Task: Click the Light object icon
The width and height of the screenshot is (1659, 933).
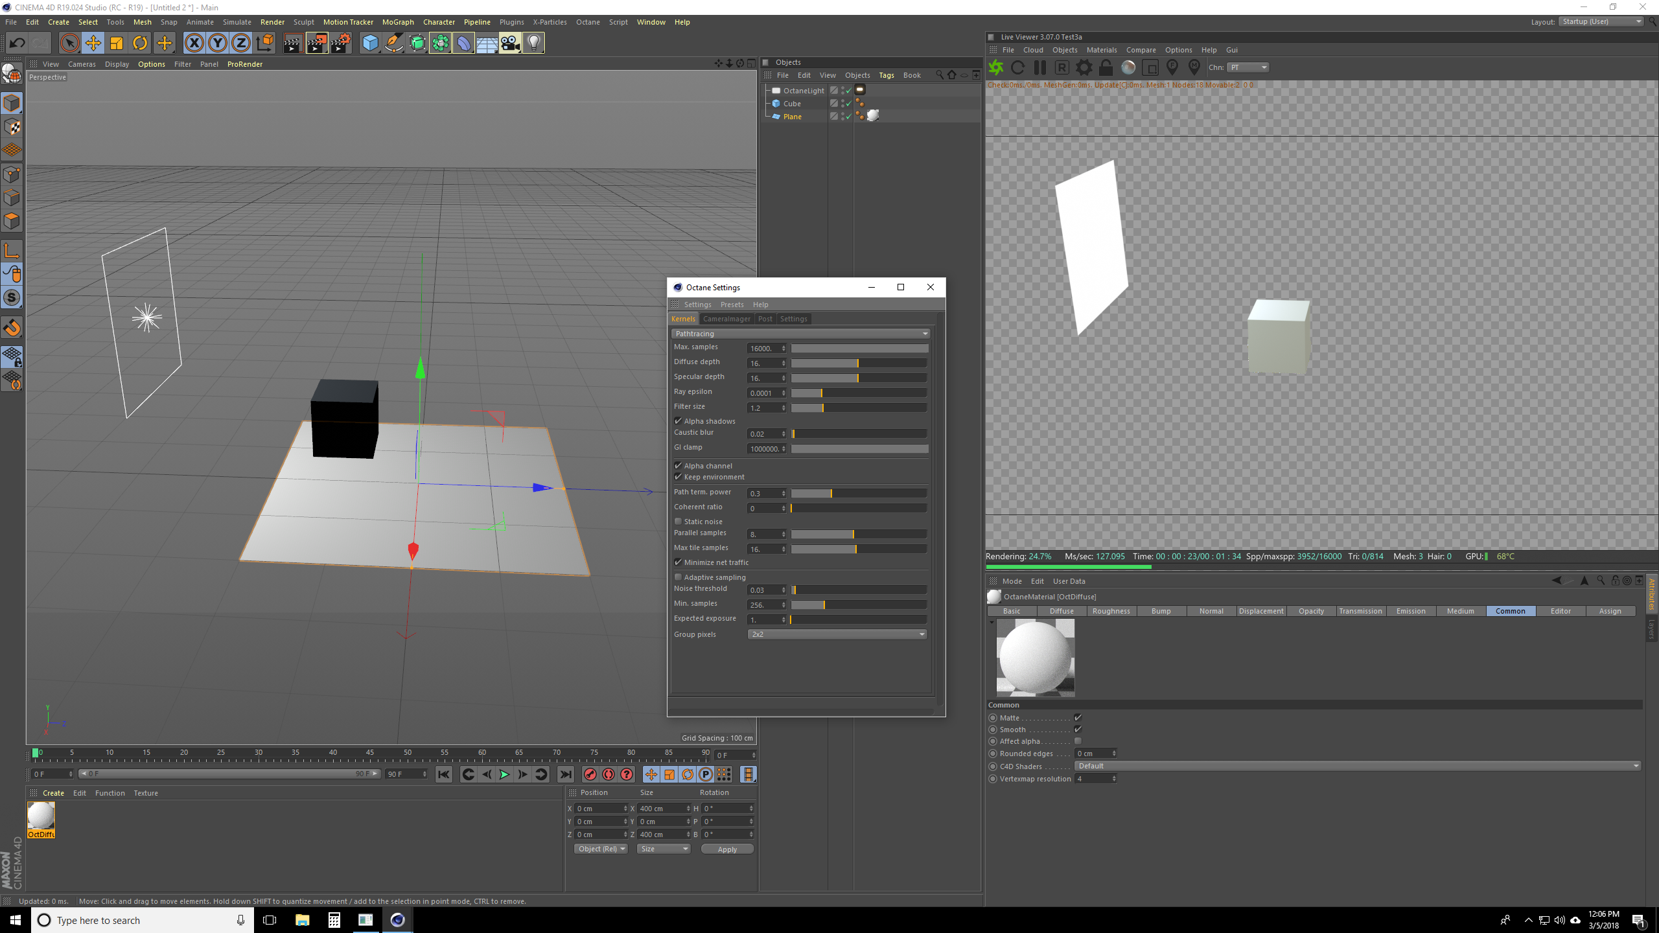Action: point(533,43)
